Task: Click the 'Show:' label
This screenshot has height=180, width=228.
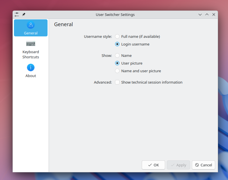Action: [107, 55]
